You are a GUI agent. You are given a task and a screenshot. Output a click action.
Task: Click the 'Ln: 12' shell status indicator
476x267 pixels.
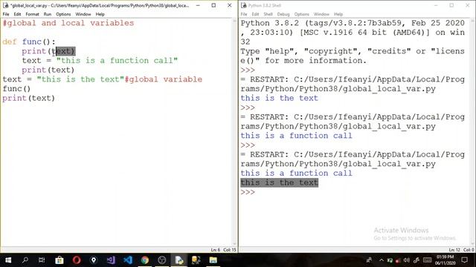coord(454,250)
